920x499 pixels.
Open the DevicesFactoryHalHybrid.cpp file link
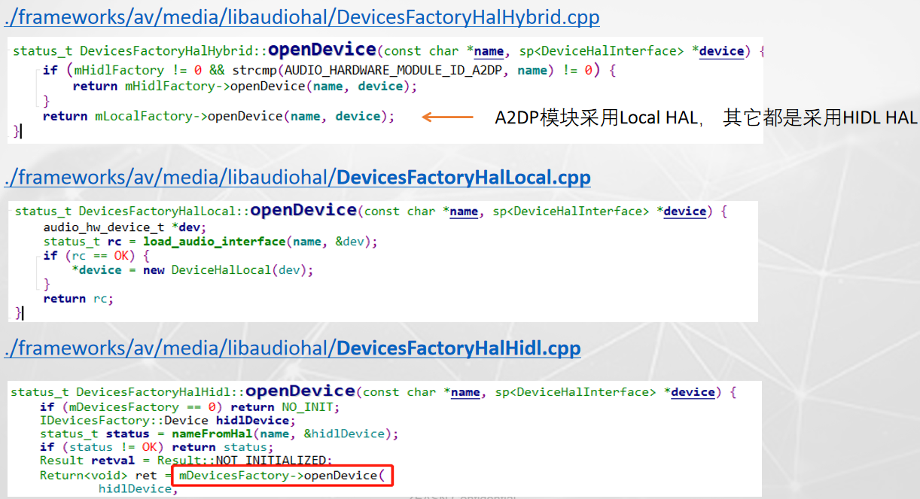coord(301,17)
